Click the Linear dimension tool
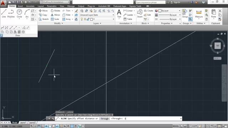 (128, 11)
